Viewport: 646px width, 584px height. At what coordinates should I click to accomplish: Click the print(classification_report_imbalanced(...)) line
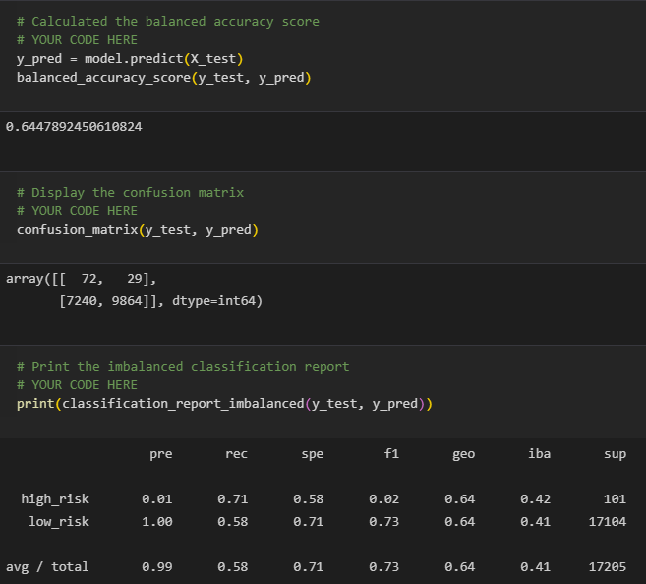pyautogui.click(x=224, y=404)
